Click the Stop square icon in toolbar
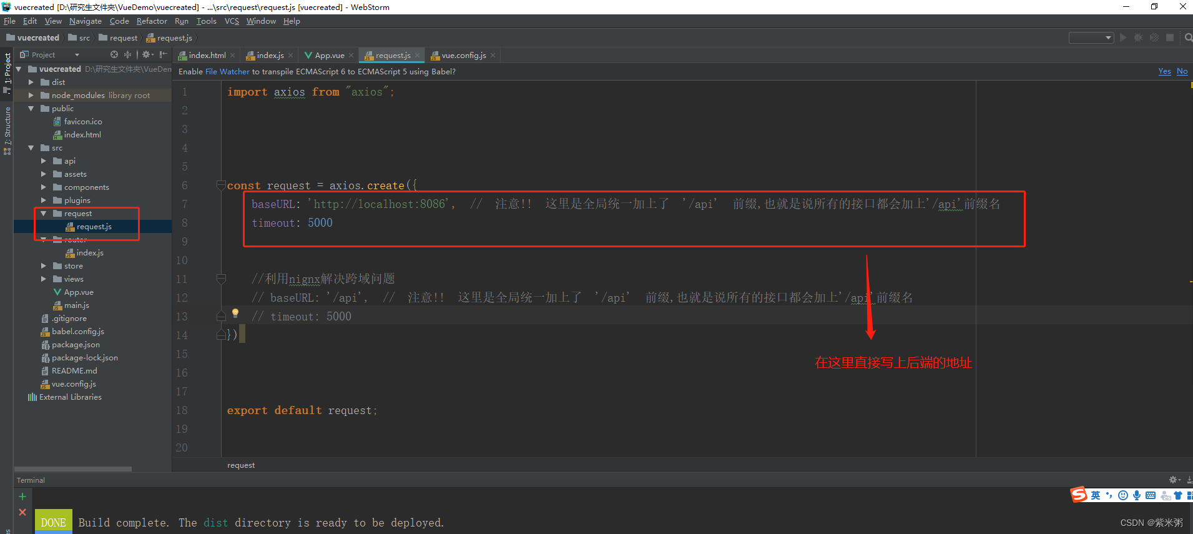 (x=1170, y=38)
